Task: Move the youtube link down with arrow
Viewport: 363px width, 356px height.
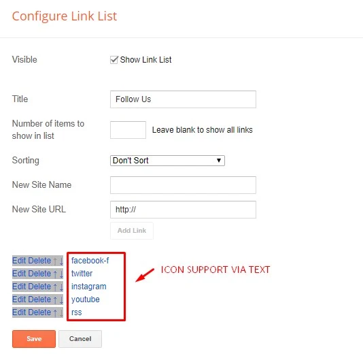Action: 61,300
